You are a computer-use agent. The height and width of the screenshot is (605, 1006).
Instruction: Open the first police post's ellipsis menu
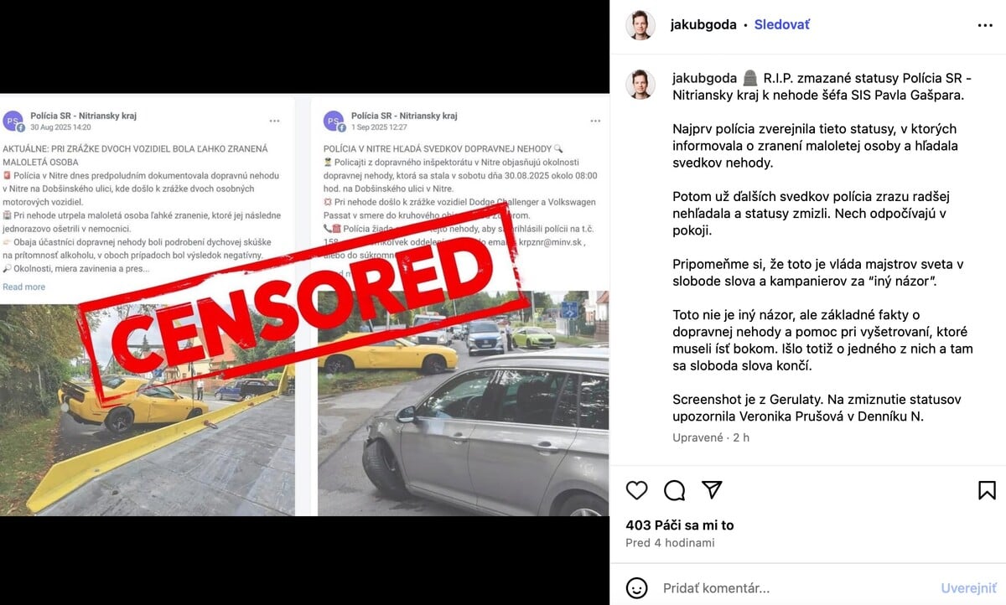point(275,122)
